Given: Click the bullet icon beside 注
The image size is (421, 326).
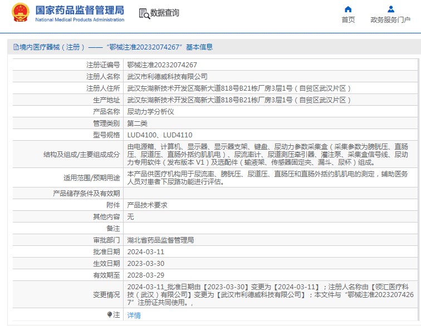Looking at the screenshot, I should pos(110,315).
